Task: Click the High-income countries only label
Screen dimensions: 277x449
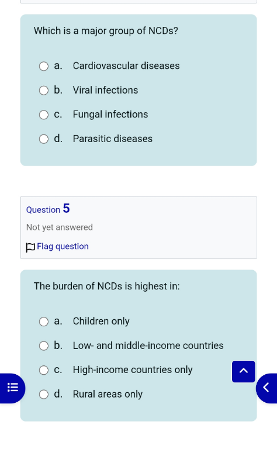Action: 133,370
